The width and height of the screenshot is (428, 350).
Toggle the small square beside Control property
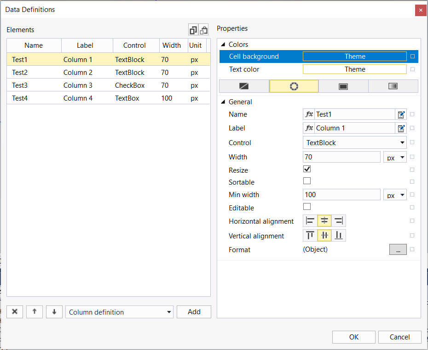tap(412, 142)
